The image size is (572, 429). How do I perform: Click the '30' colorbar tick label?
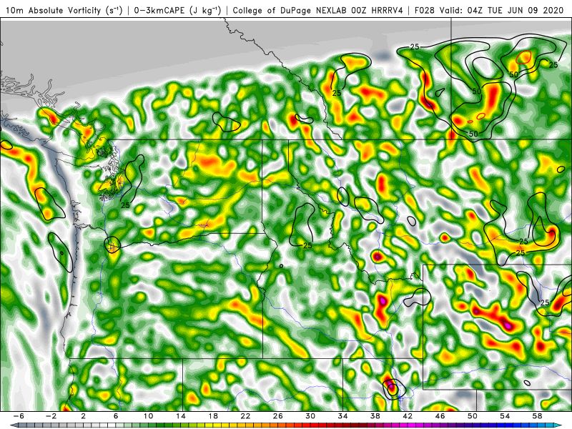click(x=310, y=416)
